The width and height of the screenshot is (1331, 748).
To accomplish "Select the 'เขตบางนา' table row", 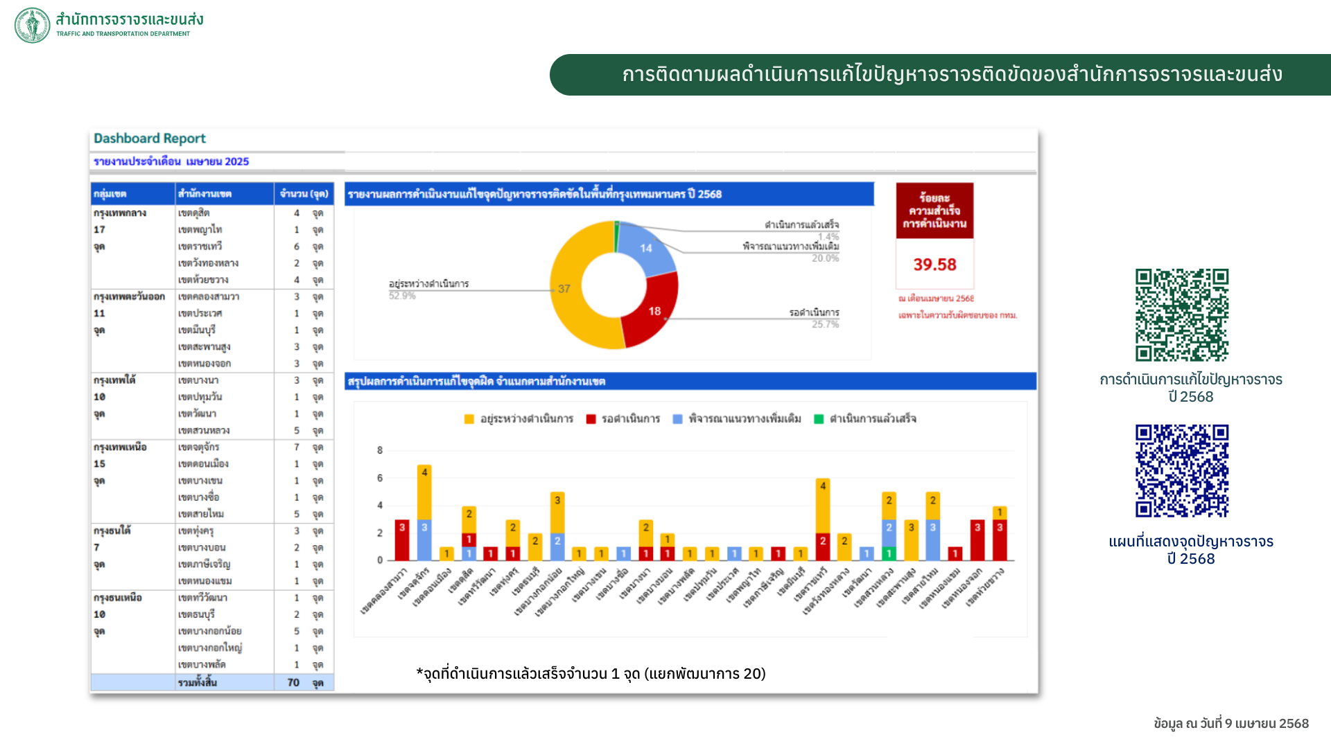I will coord(254,380).
